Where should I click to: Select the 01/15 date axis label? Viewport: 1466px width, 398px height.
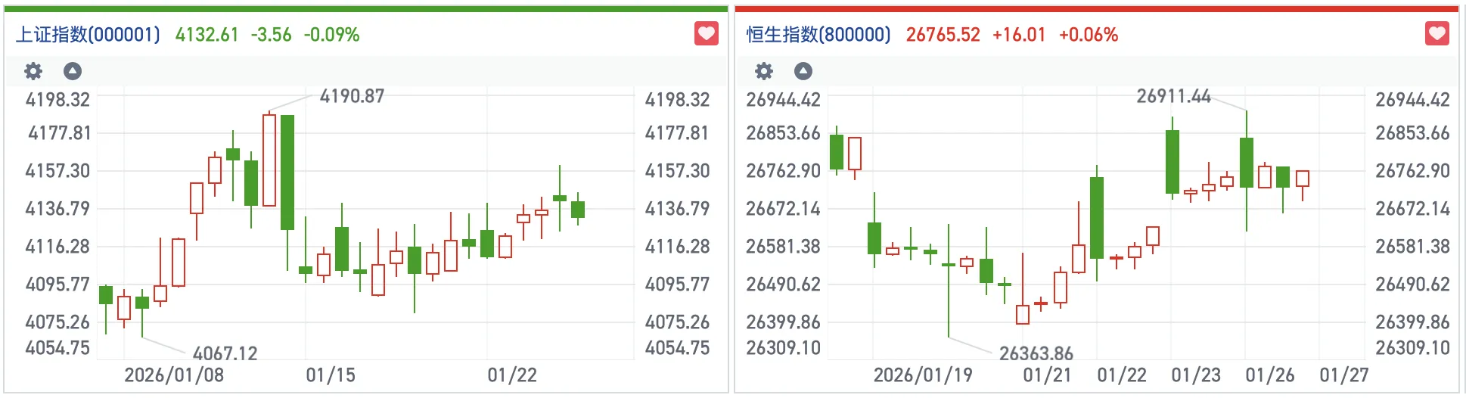click(x=331, y=375)
